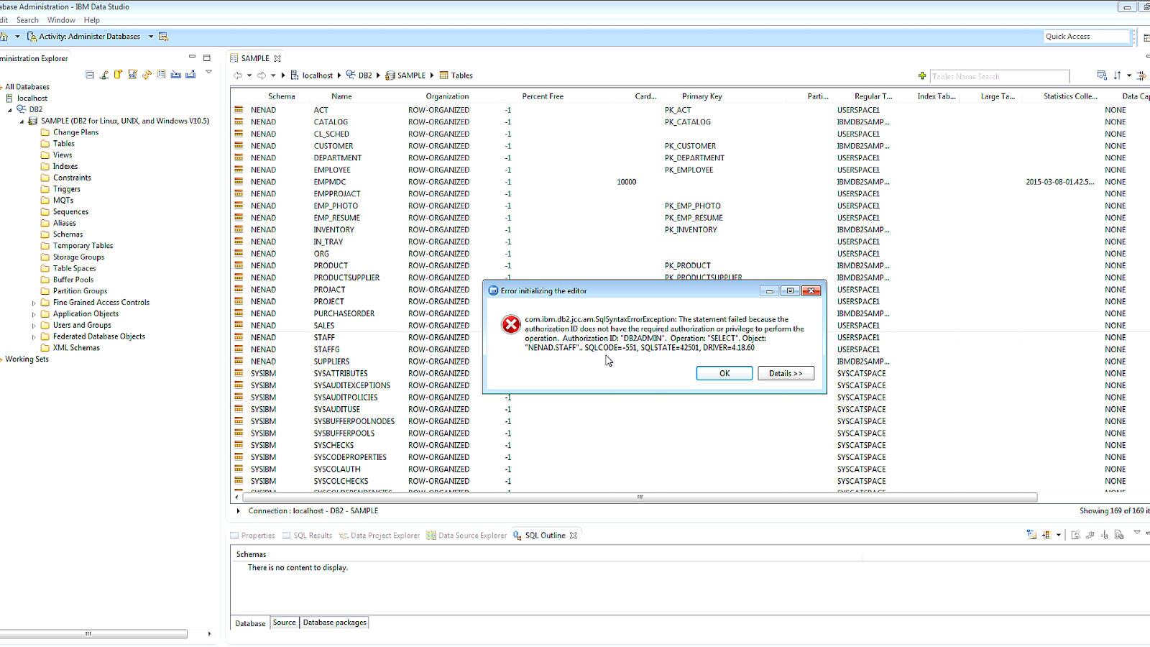Click the yellow new database cylinder icon
1150x647 pixels.
(119, 75)
